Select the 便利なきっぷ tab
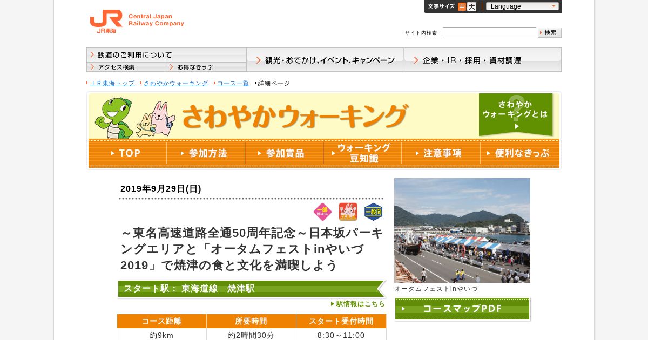This screenshot has height=340, width=648. tap(520, 153)
